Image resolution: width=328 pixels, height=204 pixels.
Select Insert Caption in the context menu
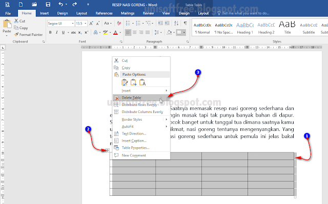tap(141, 141)
